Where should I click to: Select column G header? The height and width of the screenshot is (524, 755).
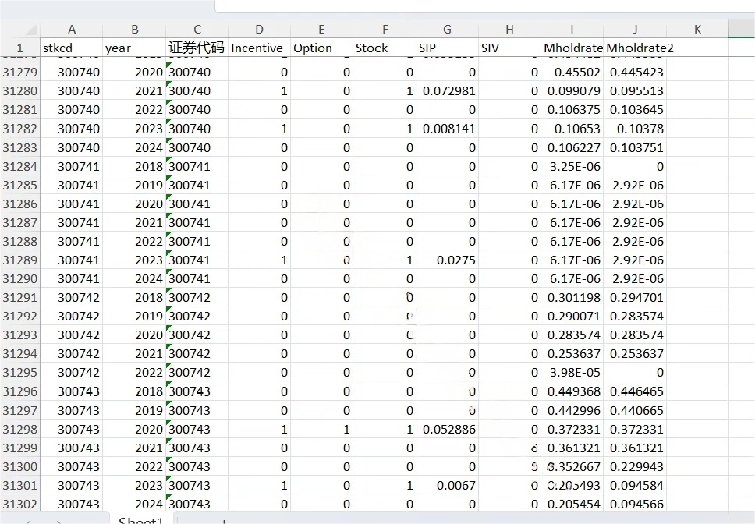pos(447,30)
